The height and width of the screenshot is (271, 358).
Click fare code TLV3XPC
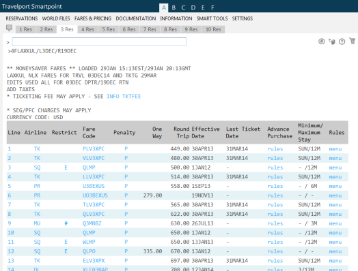coord(94,205)
